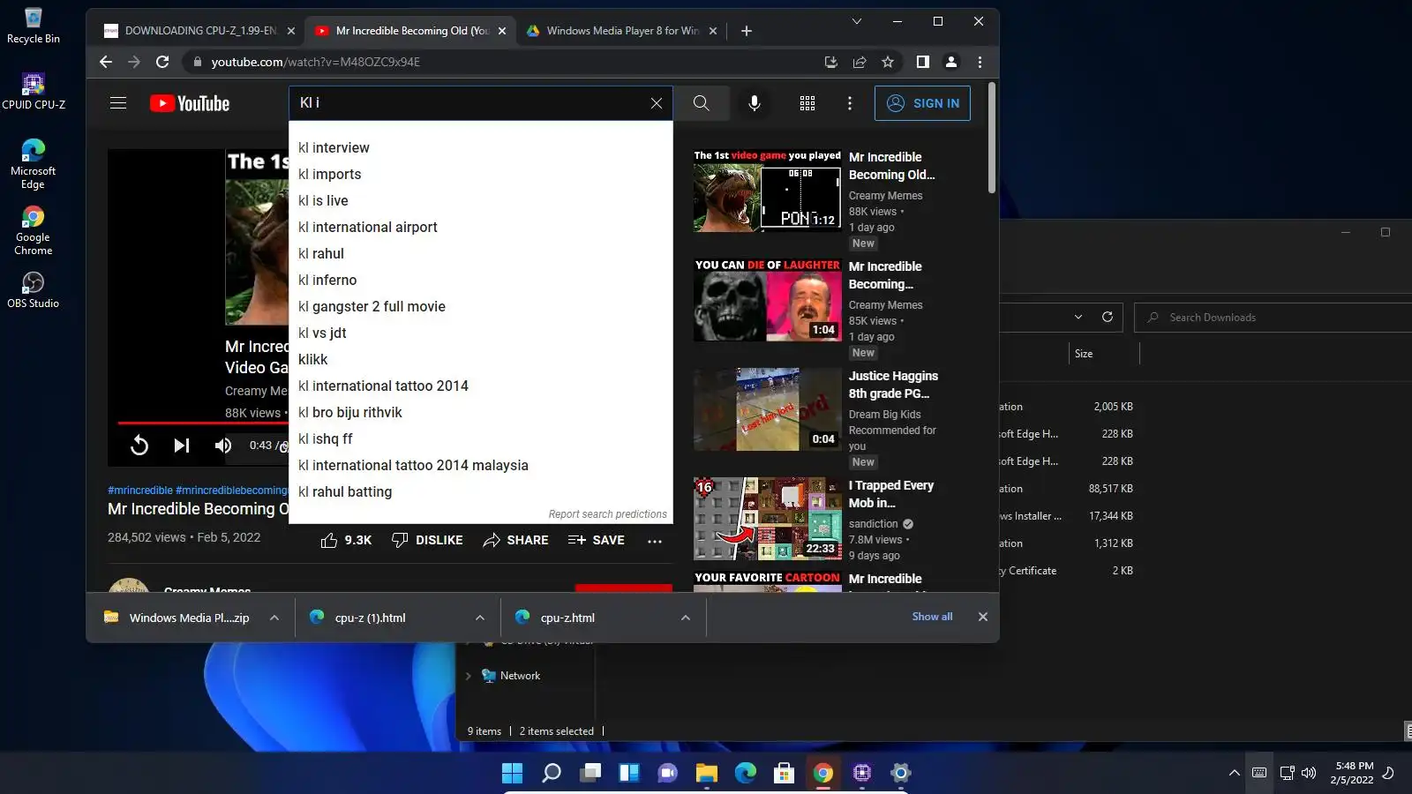Start voice search with microphone icon

[755, 103]
